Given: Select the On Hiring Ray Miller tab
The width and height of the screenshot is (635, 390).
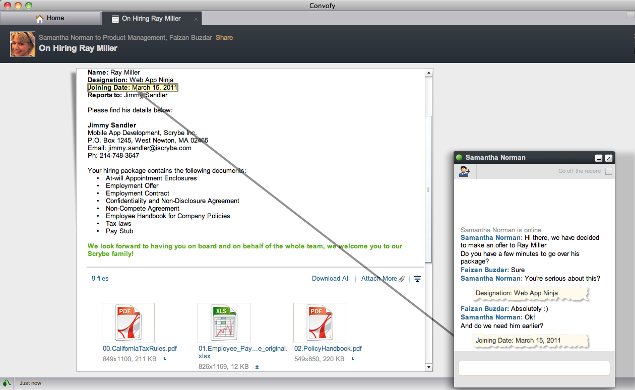Looking at the screenshot, I should 152,18.
